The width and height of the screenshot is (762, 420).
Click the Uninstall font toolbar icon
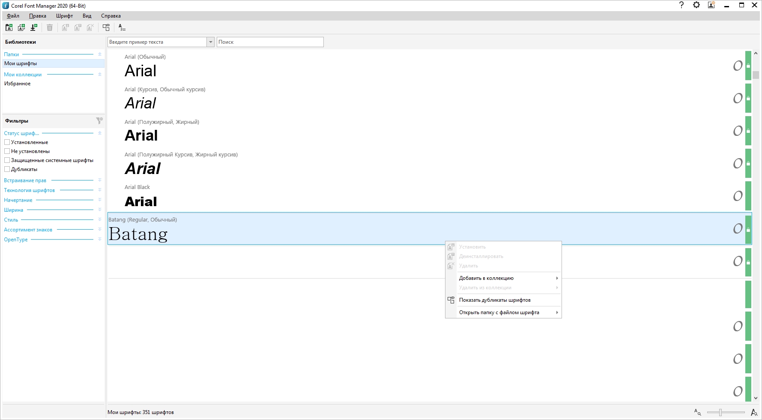click(x=78, y=27)
